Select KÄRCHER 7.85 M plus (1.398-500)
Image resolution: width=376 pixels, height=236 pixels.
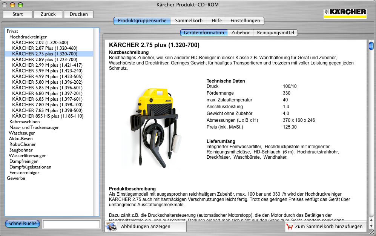(x=47, y=110)
